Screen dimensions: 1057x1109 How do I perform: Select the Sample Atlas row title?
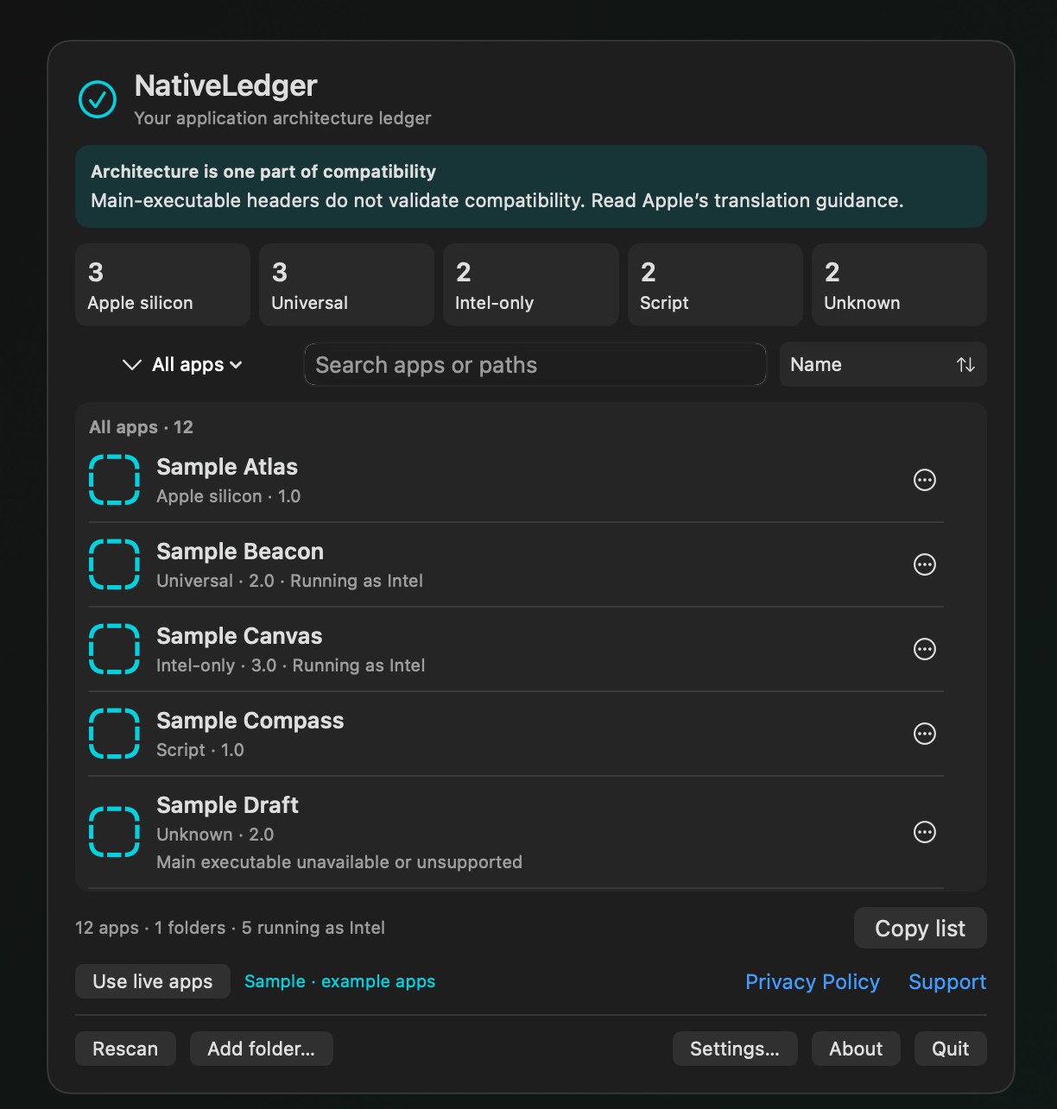tap(227, 467)
